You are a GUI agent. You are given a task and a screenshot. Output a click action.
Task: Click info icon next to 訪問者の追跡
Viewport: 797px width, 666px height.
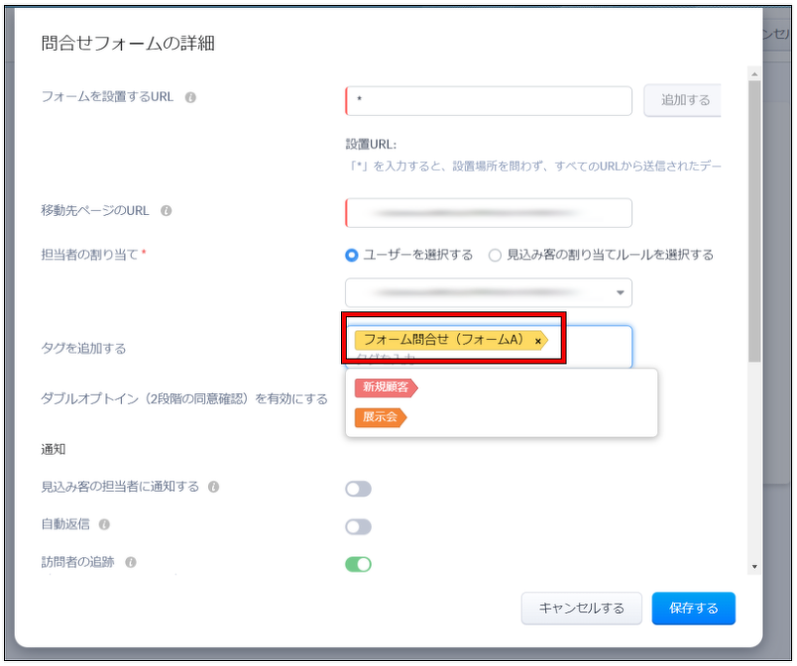pos(131,562)
